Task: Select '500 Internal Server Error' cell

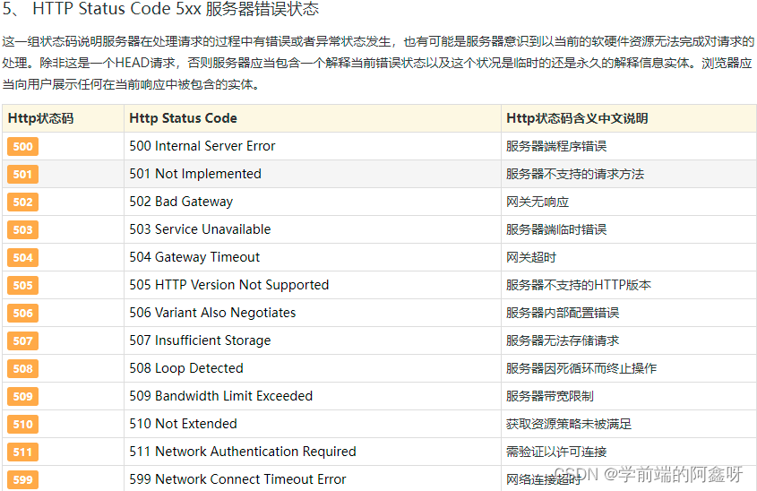Action: pos(313,146)
